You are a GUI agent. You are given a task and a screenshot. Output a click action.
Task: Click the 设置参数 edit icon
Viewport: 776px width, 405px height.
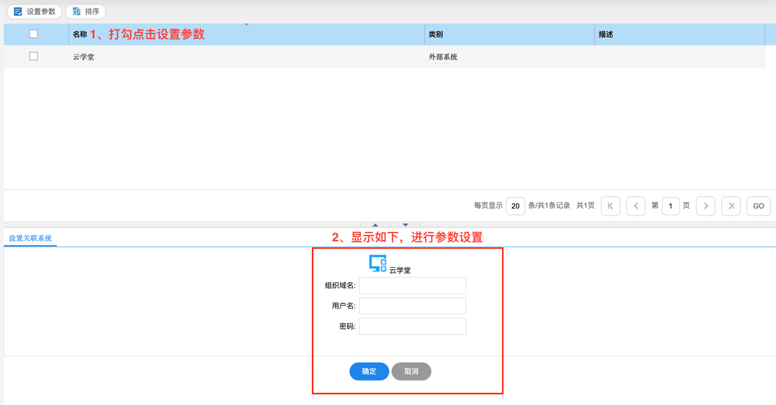(18, 12)
